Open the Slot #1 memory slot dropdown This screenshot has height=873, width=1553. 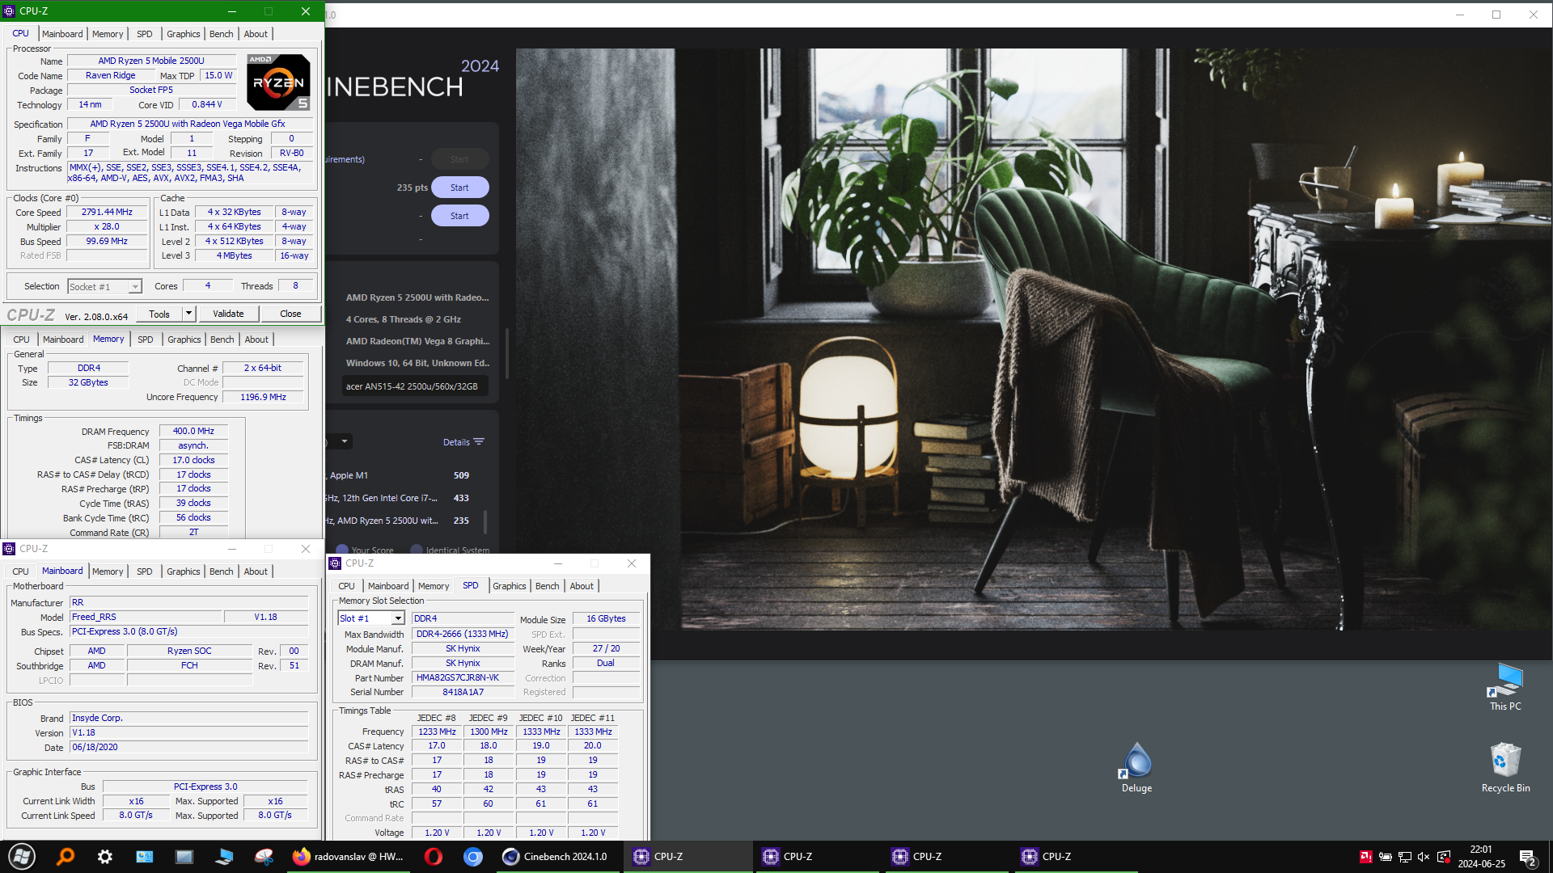370,618
